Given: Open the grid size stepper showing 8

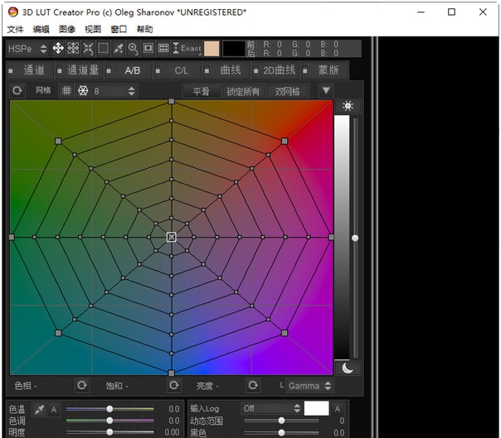Looking at the screenshot, I should (114, 91).
